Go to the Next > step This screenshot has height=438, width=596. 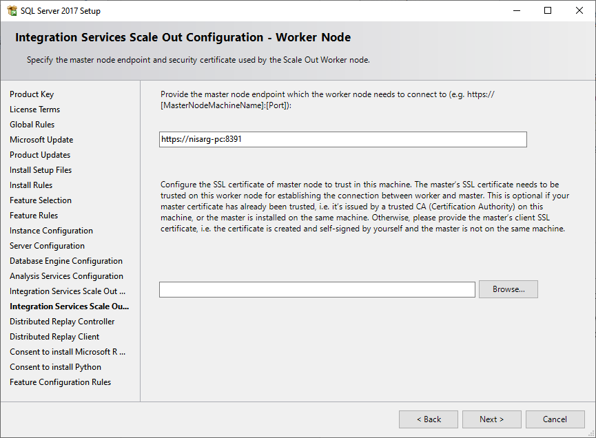point(491,419)
